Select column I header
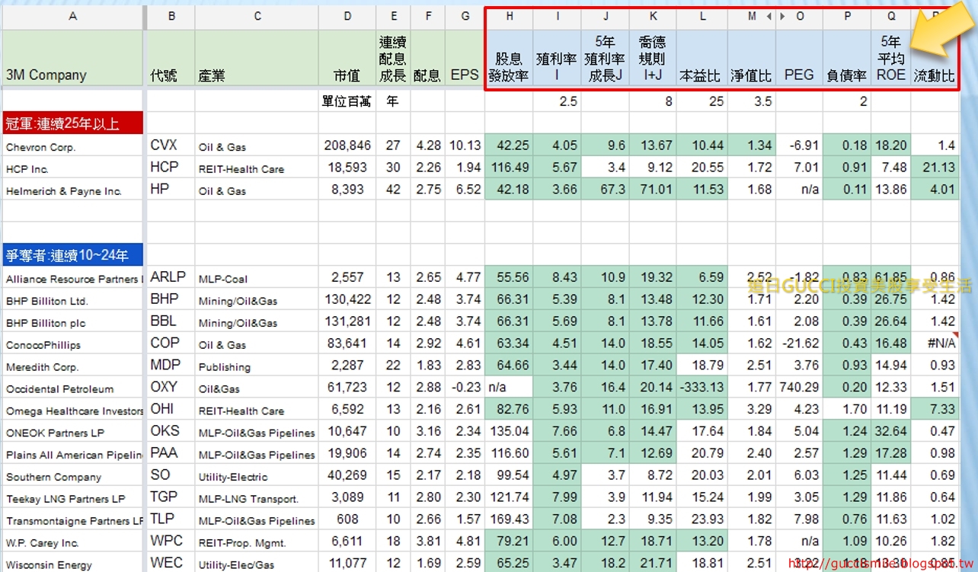This screenshot has width=978, height=572. point(557,16)
